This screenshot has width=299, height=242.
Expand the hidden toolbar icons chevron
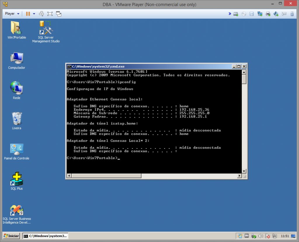tap(230, 13)
